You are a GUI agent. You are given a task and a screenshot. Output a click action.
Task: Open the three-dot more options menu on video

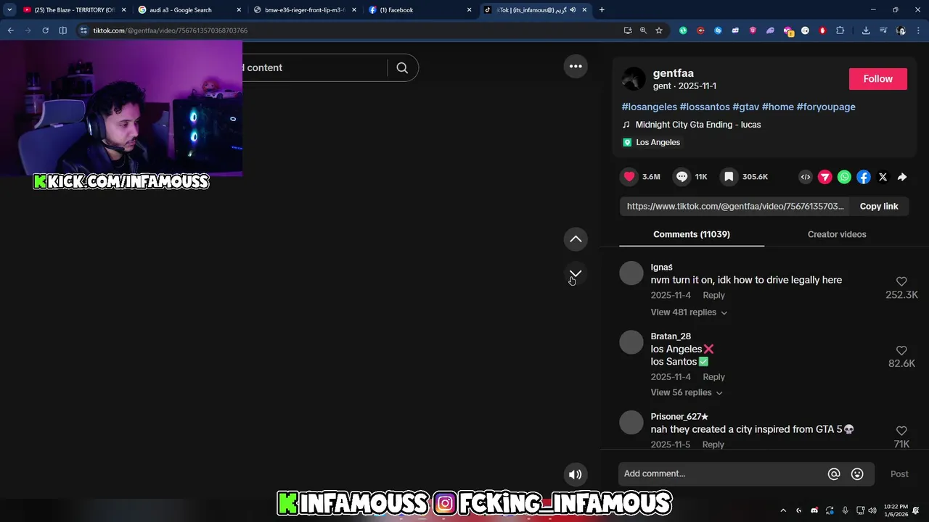(x=576, y=66)
